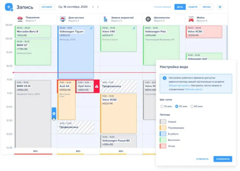Click the Диагностика monitor icon
The width and height of the screenshot is (240, 171).
point(63,19)
